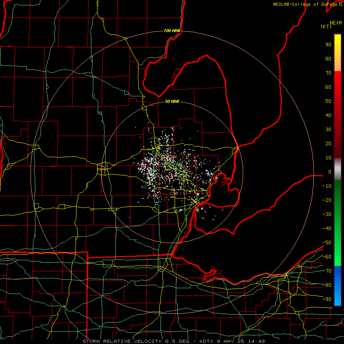This screenshot has height=344, width=344.
Task: Click the '0' value on velocity scale
Action: pyautogui.click(x=330, y=172)
